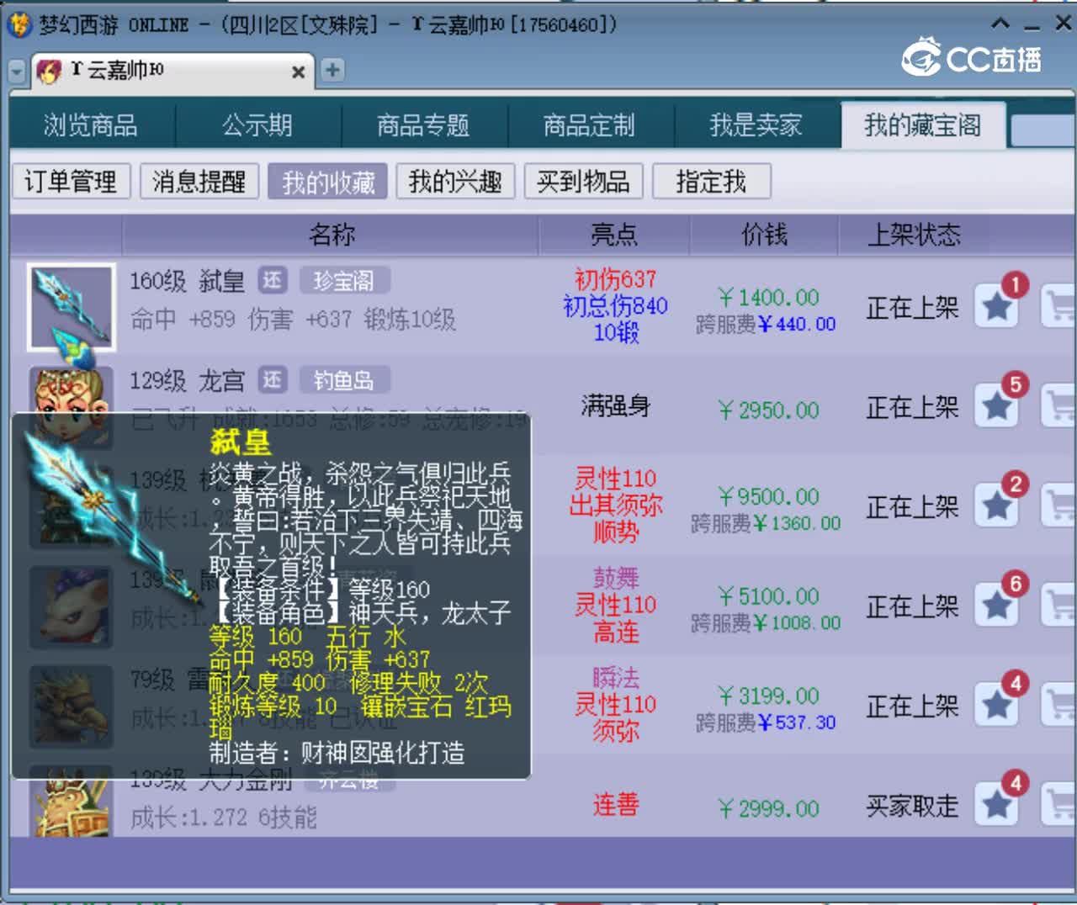
Task: Click the 成长:1.272 6技能 description
Action: [224, 817]
